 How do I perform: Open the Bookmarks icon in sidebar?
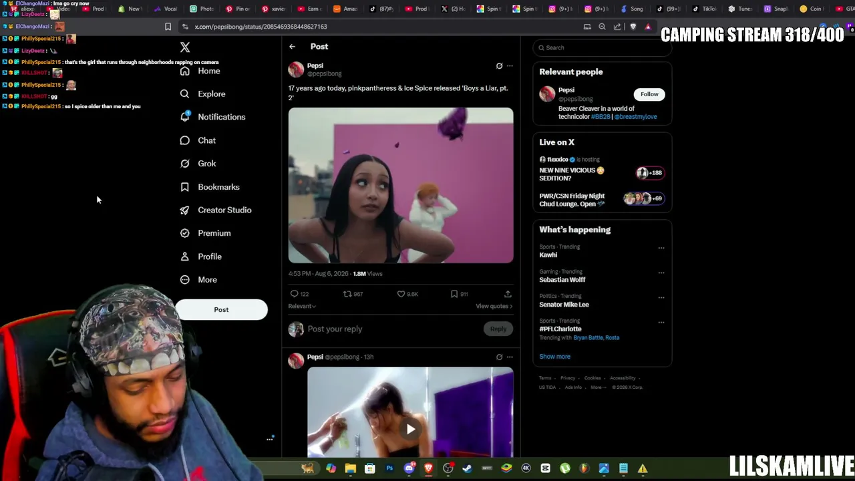(185, 187)
